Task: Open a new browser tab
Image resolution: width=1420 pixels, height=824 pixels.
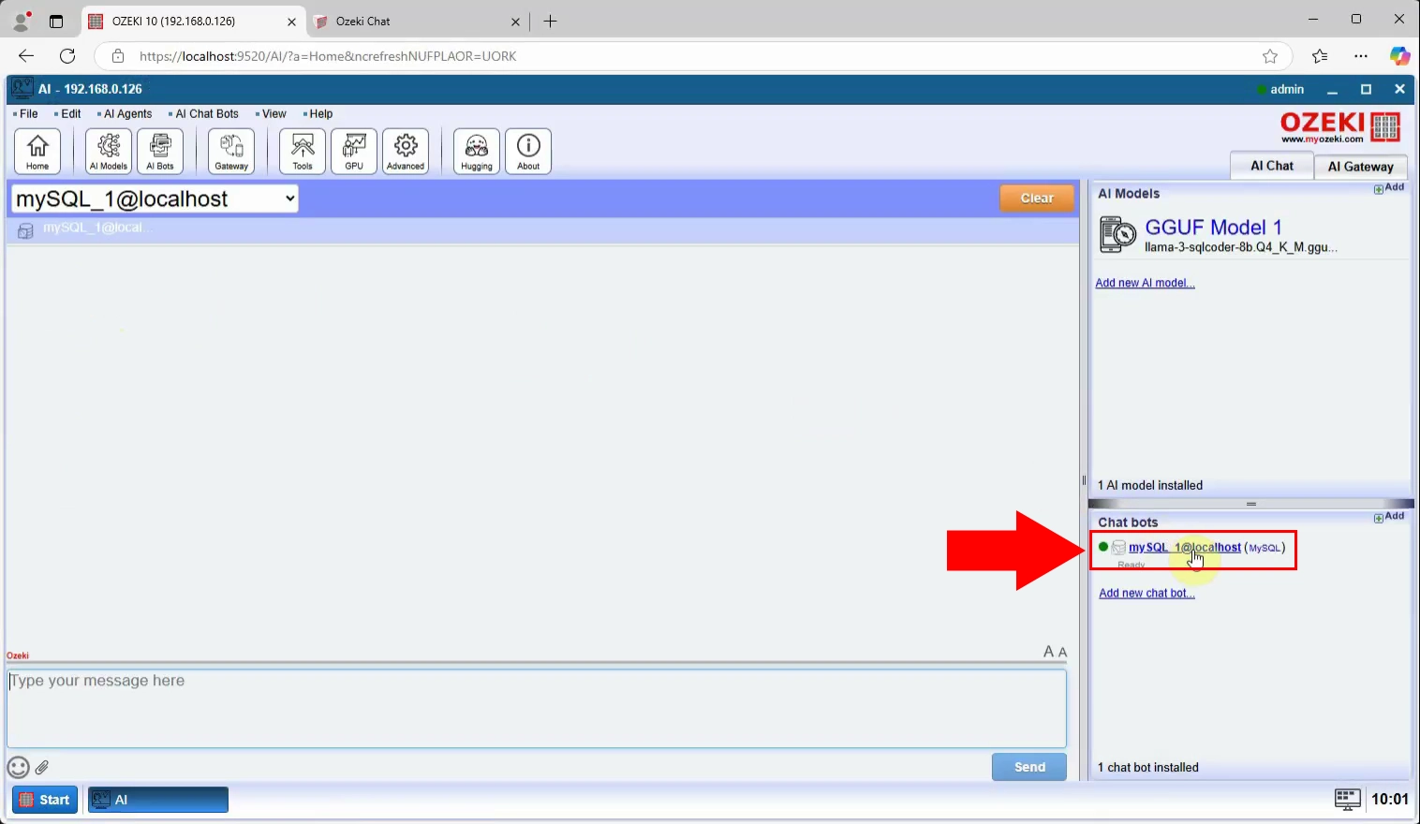Action: 551,21
